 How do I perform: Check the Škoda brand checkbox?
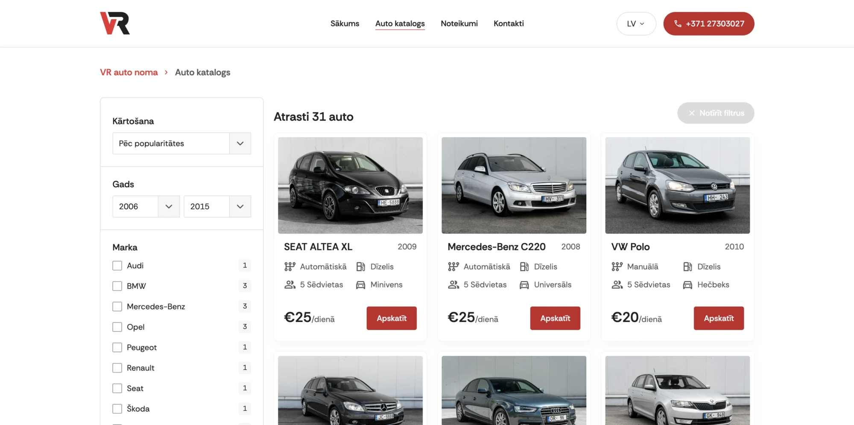click(x=117, y=409)
